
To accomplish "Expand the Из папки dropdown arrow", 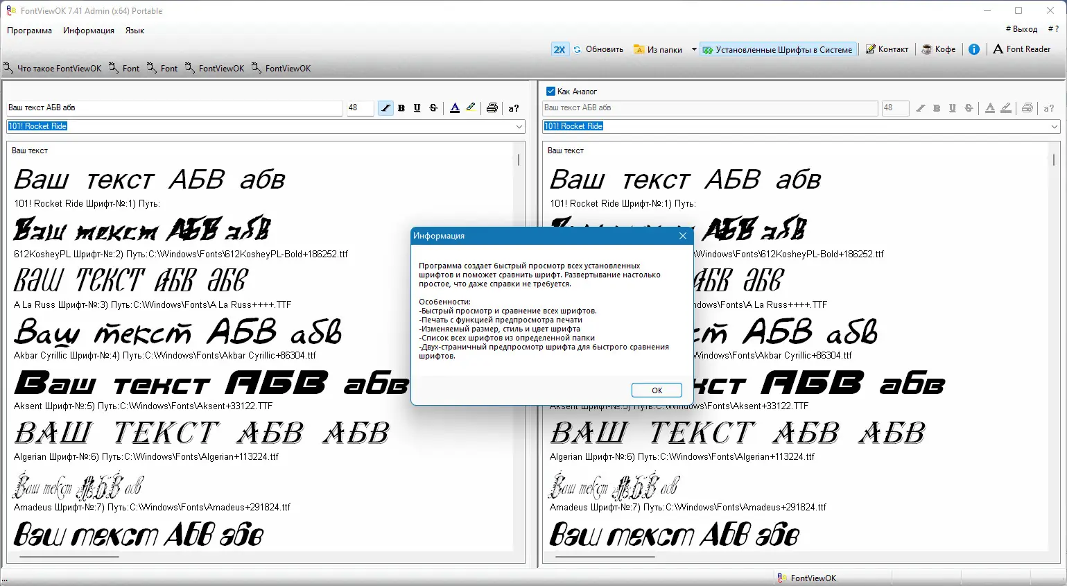I will 694,49.
